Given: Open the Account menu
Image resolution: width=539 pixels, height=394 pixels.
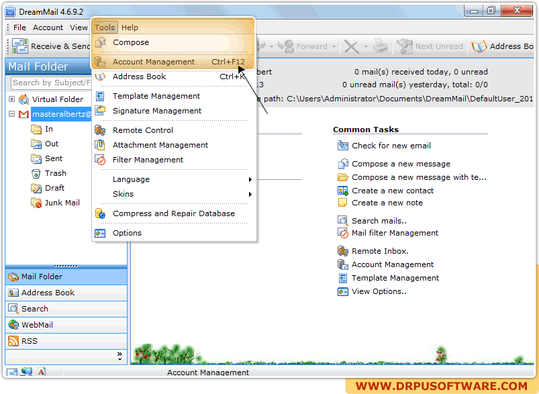Looking at the screenshot, I should click(48, 28).
